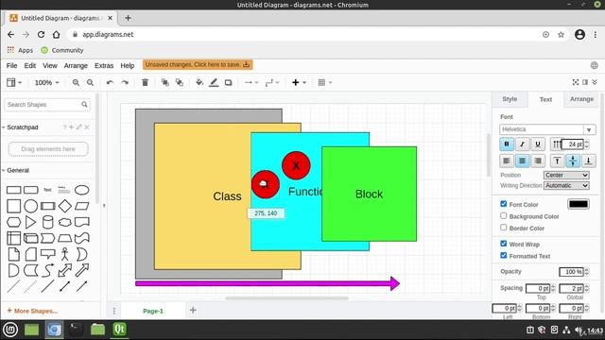
Task: Toggle the shadow icon in toolbar
Action: tap(229, 82)
